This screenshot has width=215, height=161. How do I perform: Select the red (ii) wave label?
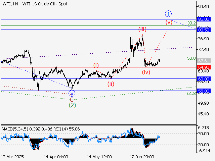tap(111, 84)
